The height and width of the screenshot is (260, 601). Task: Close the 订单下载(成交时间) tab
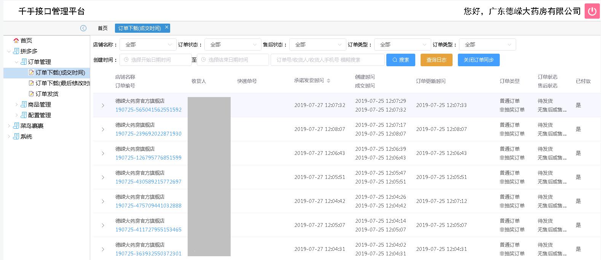[167, 27]
